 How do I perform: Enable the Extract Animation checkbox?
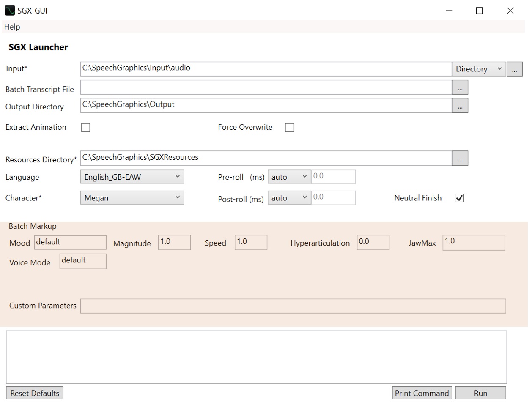[86, 128]
